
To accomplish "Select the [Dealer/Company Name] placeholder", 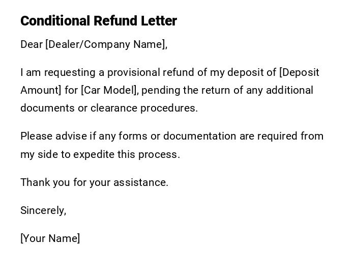I will point(106,44).
